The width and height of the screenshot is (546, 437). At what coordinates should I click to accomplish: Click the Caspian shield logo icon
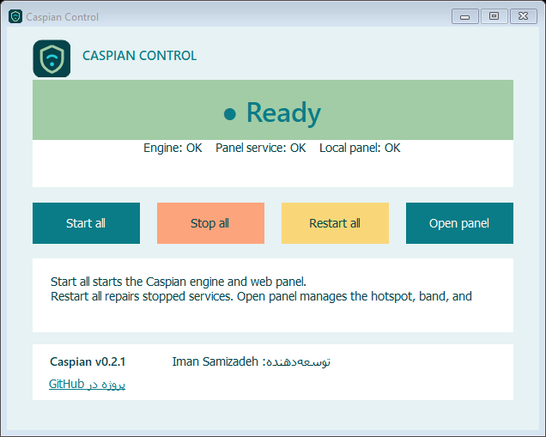[x=52, y=58]
